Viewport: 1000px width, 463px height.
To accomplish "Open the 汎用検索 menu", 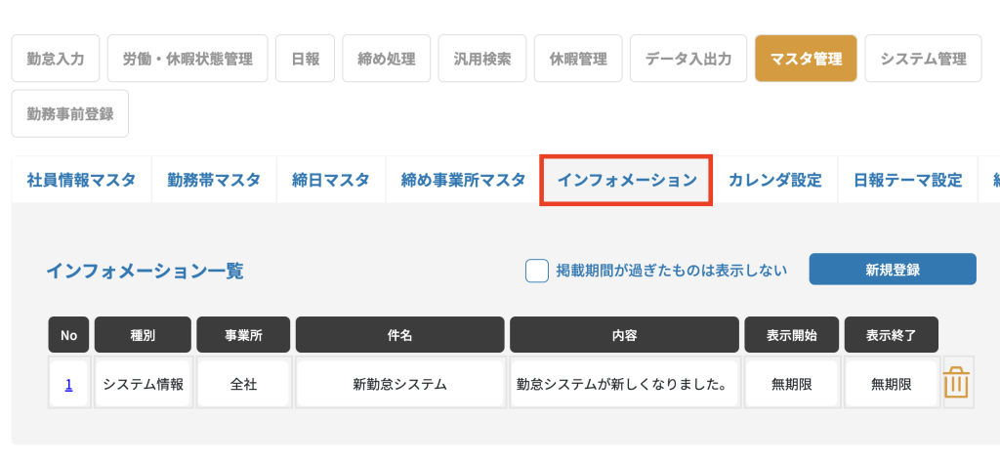I will point(482,59).
